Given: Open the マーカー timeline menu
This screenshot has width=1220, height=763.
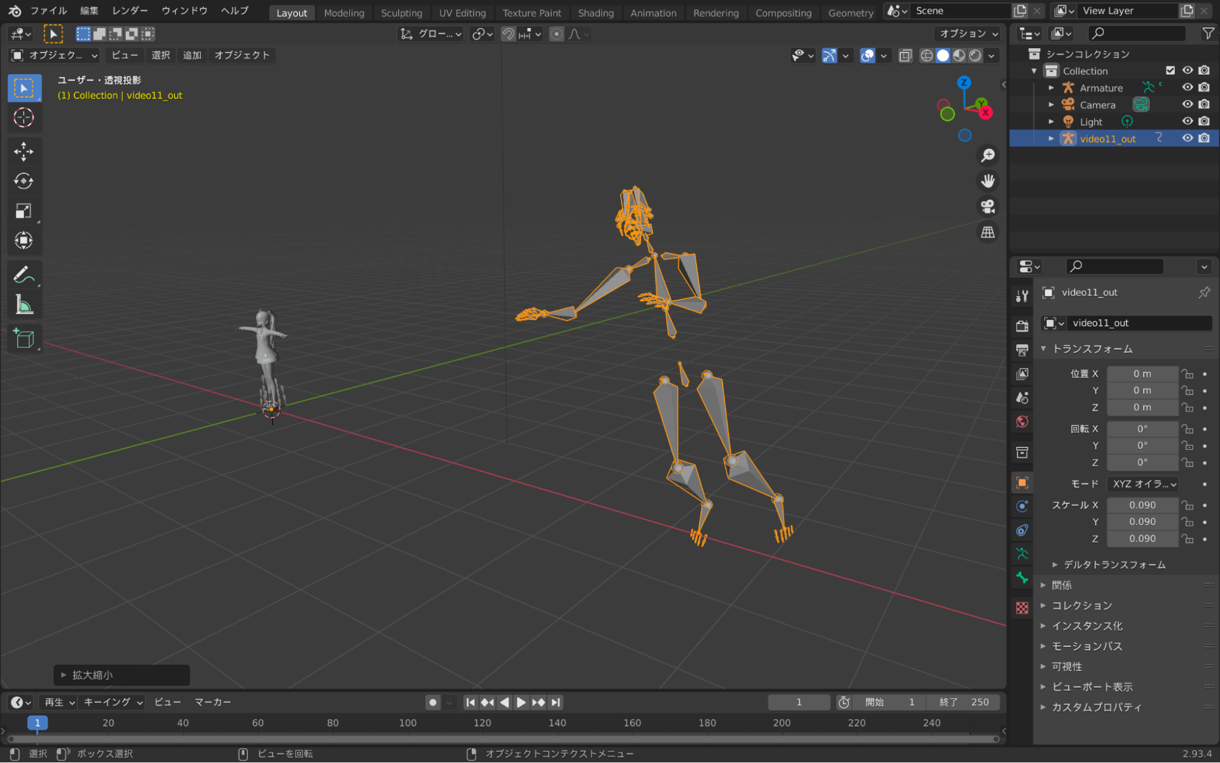Looking at the screenshot, I should [x=212, y=703].
